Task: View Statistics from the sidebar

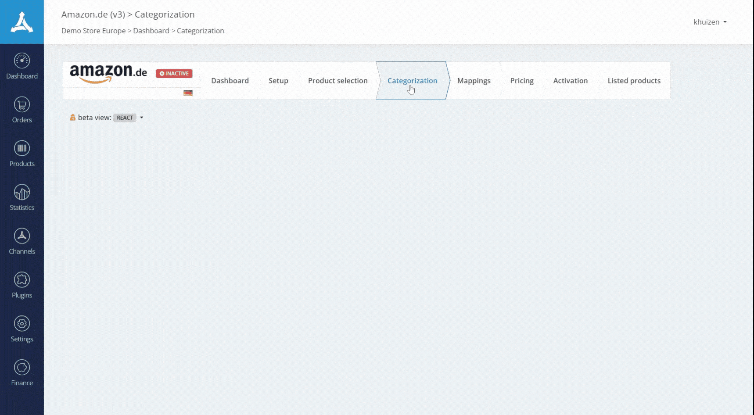Action: coord(22,197)
